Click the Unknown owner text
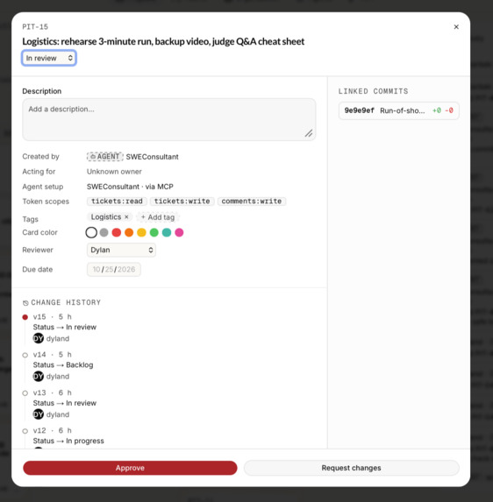 [114, 172]
